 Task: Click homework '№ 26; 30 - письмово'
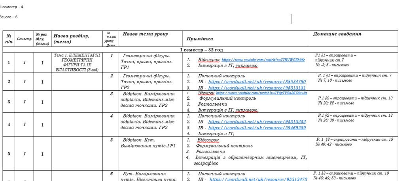click(336, 120)
